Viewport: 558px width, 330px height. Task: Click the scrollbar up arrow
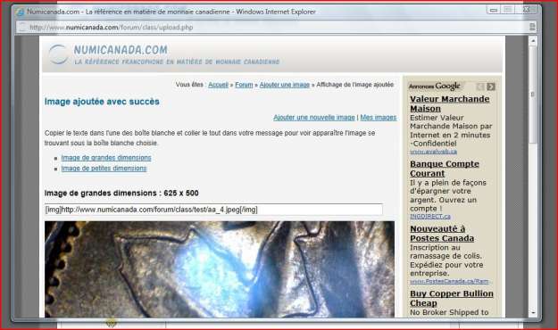click(533, 41)
